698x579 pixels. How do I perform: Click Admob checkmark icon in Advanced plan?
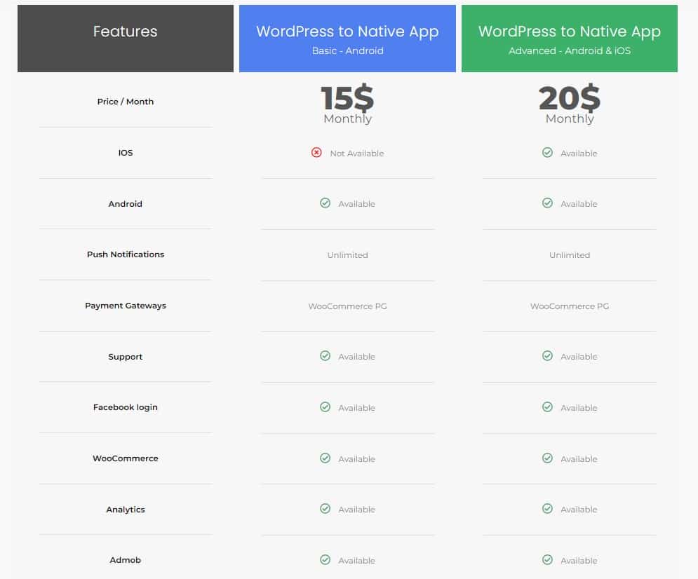point(547,560)
